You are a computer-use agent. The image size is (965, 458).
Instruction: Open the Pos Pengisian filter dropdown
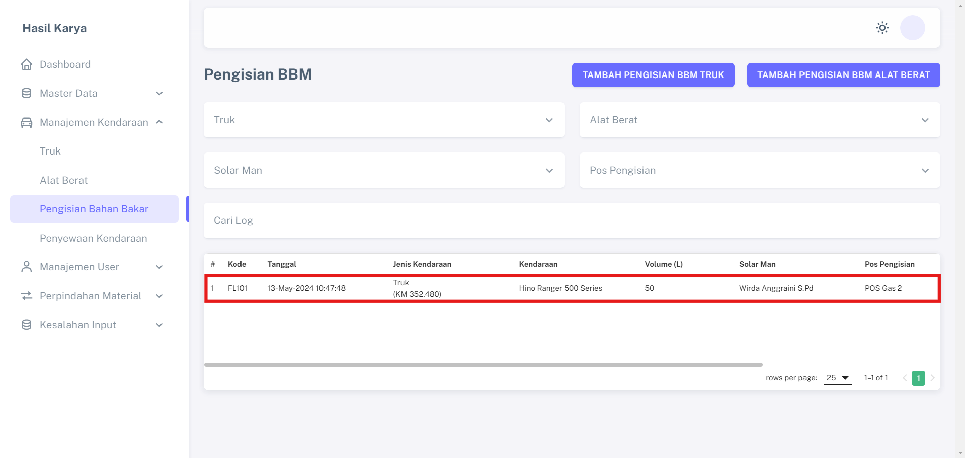(759, 170)
